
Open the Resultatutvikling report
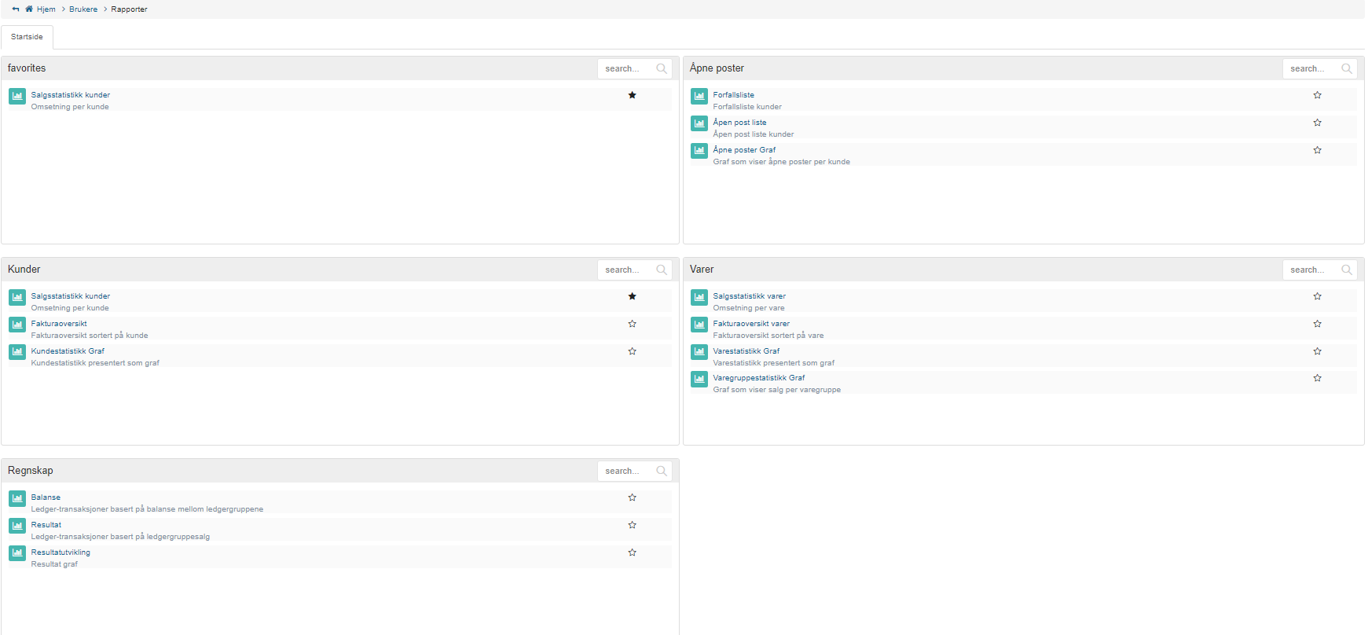61,552
